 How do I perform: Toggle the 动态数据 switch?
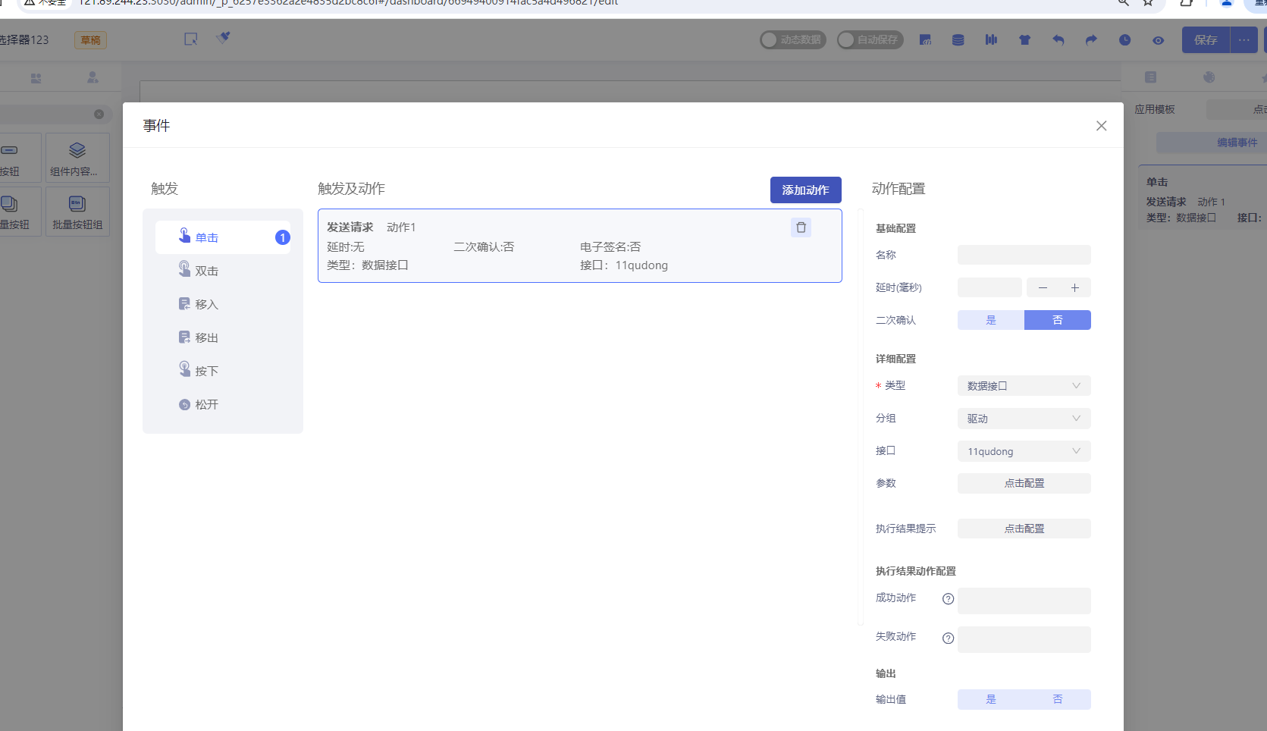(793, 39)
